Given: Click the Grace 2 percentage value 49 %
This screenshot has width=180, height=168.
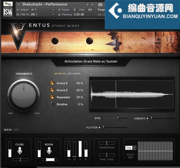Looking at the screenshot, I should (x=79, y=83).
